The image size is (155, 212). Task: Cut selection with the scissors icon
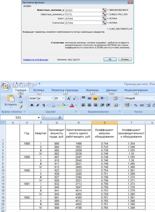tap(20, 97)
